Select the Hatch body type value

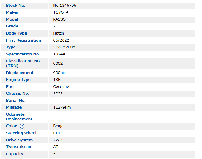[x=58, y=33]
